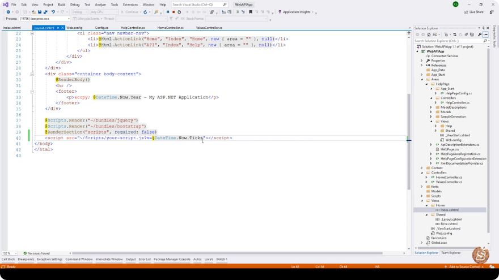
Task: Switch to the Web.config tab
Action: [x=74, y=28]
